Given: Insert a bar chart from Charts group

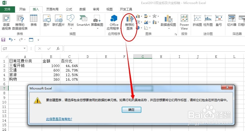Looking at the screenshot, I should click(x=146, y=16).
